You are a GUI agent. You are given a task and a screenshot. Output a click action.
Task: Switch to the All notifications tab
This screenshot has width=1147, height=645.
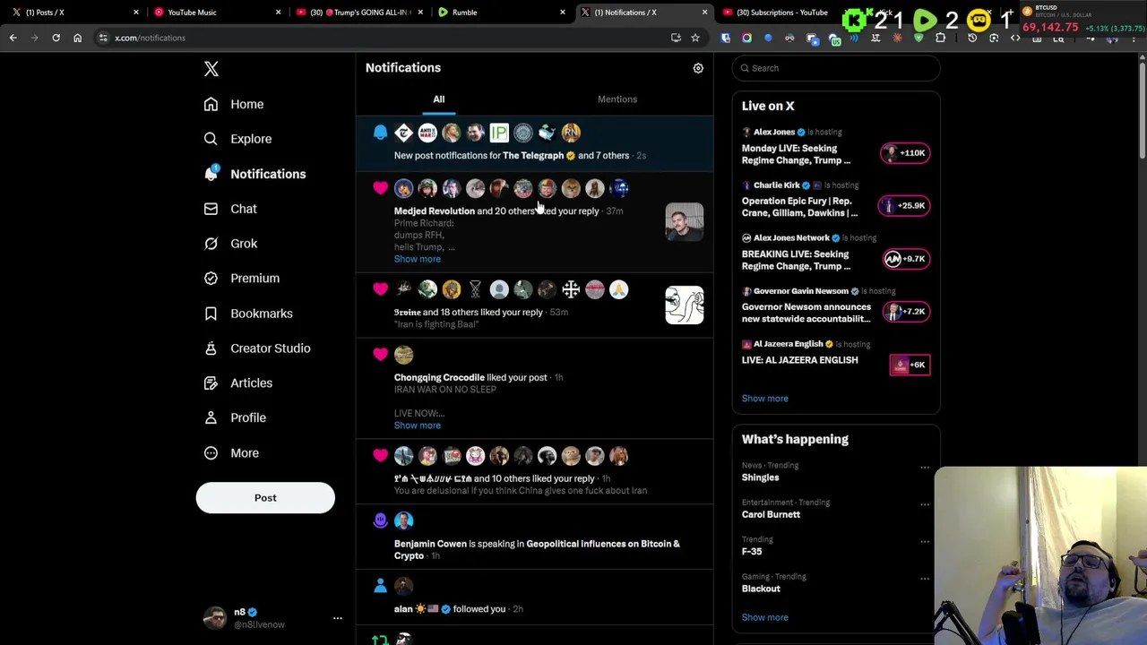[439, 99]
